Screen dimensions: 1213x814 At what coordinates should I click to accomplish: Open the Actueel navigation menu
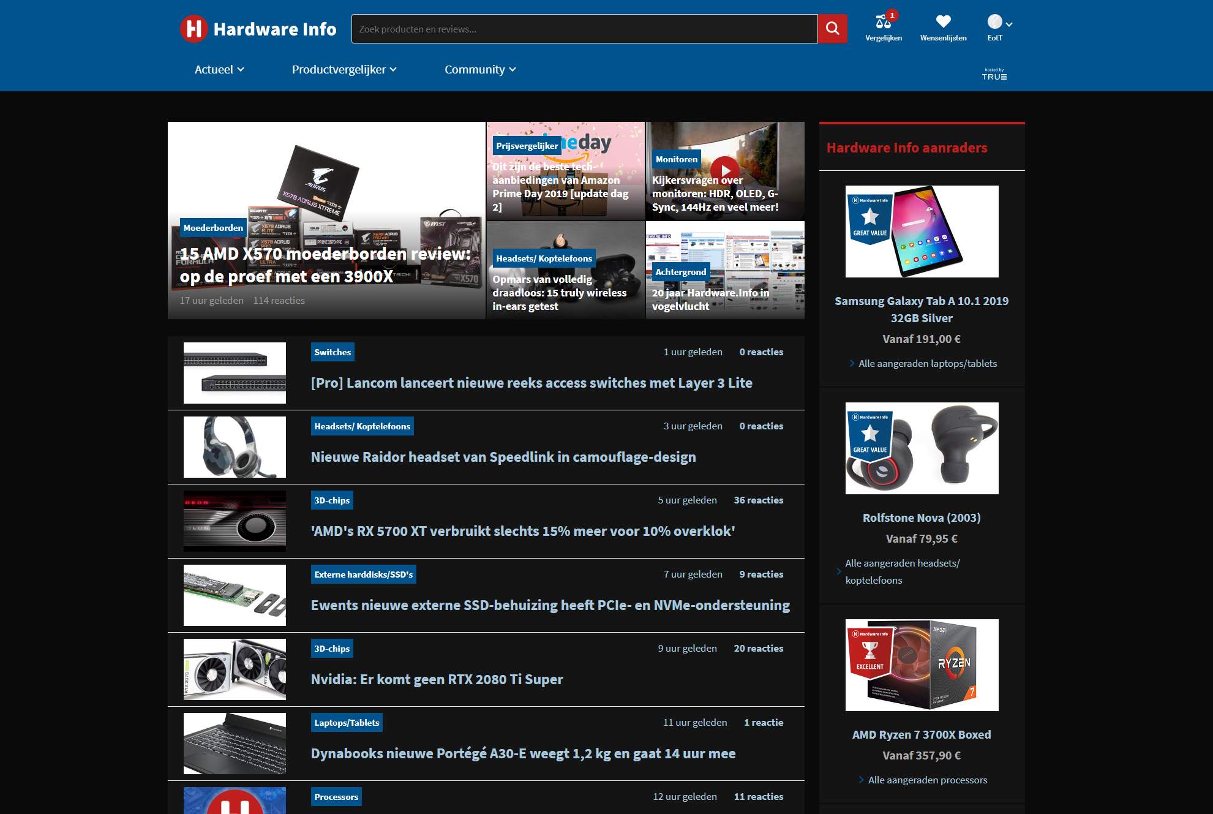coord(214,69)
